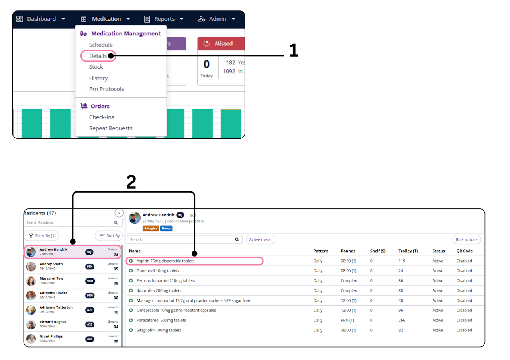
Task: Click the magnifier in Search Residents box
Action: (x=116, y=223)
